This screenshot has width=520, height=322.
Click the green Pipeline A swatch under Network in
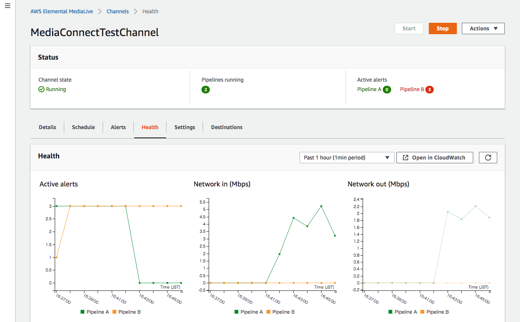click(x=236, y=312)
